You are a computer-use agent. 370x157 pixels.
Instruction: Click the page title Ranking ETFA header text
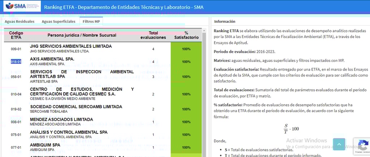coord(124,7)
